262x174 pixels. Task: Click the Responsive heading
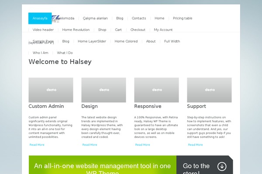[x=148, y=106]
